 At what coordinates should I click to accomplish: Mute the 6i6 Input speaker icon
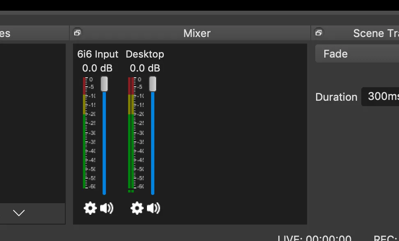pyautogui.click(x=106, y=209)
